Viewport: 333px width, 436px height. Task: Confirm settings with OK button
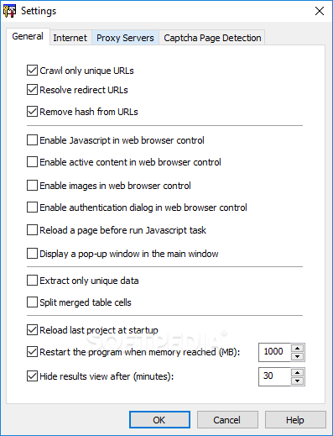[x=159, y=420]
